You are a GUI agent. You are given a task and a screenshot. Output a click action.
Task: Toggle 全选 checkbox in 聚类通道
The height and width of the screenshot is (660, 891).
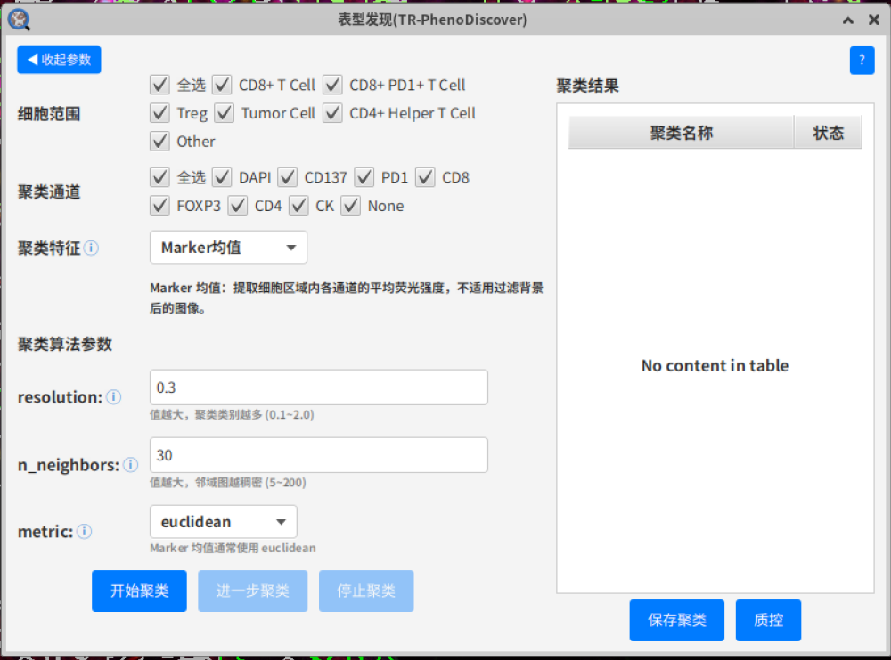(159, 178)
